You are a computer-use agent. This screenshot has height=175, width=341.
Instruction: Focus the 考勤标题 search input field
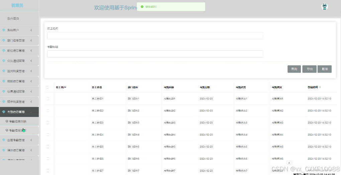(155, 54)
